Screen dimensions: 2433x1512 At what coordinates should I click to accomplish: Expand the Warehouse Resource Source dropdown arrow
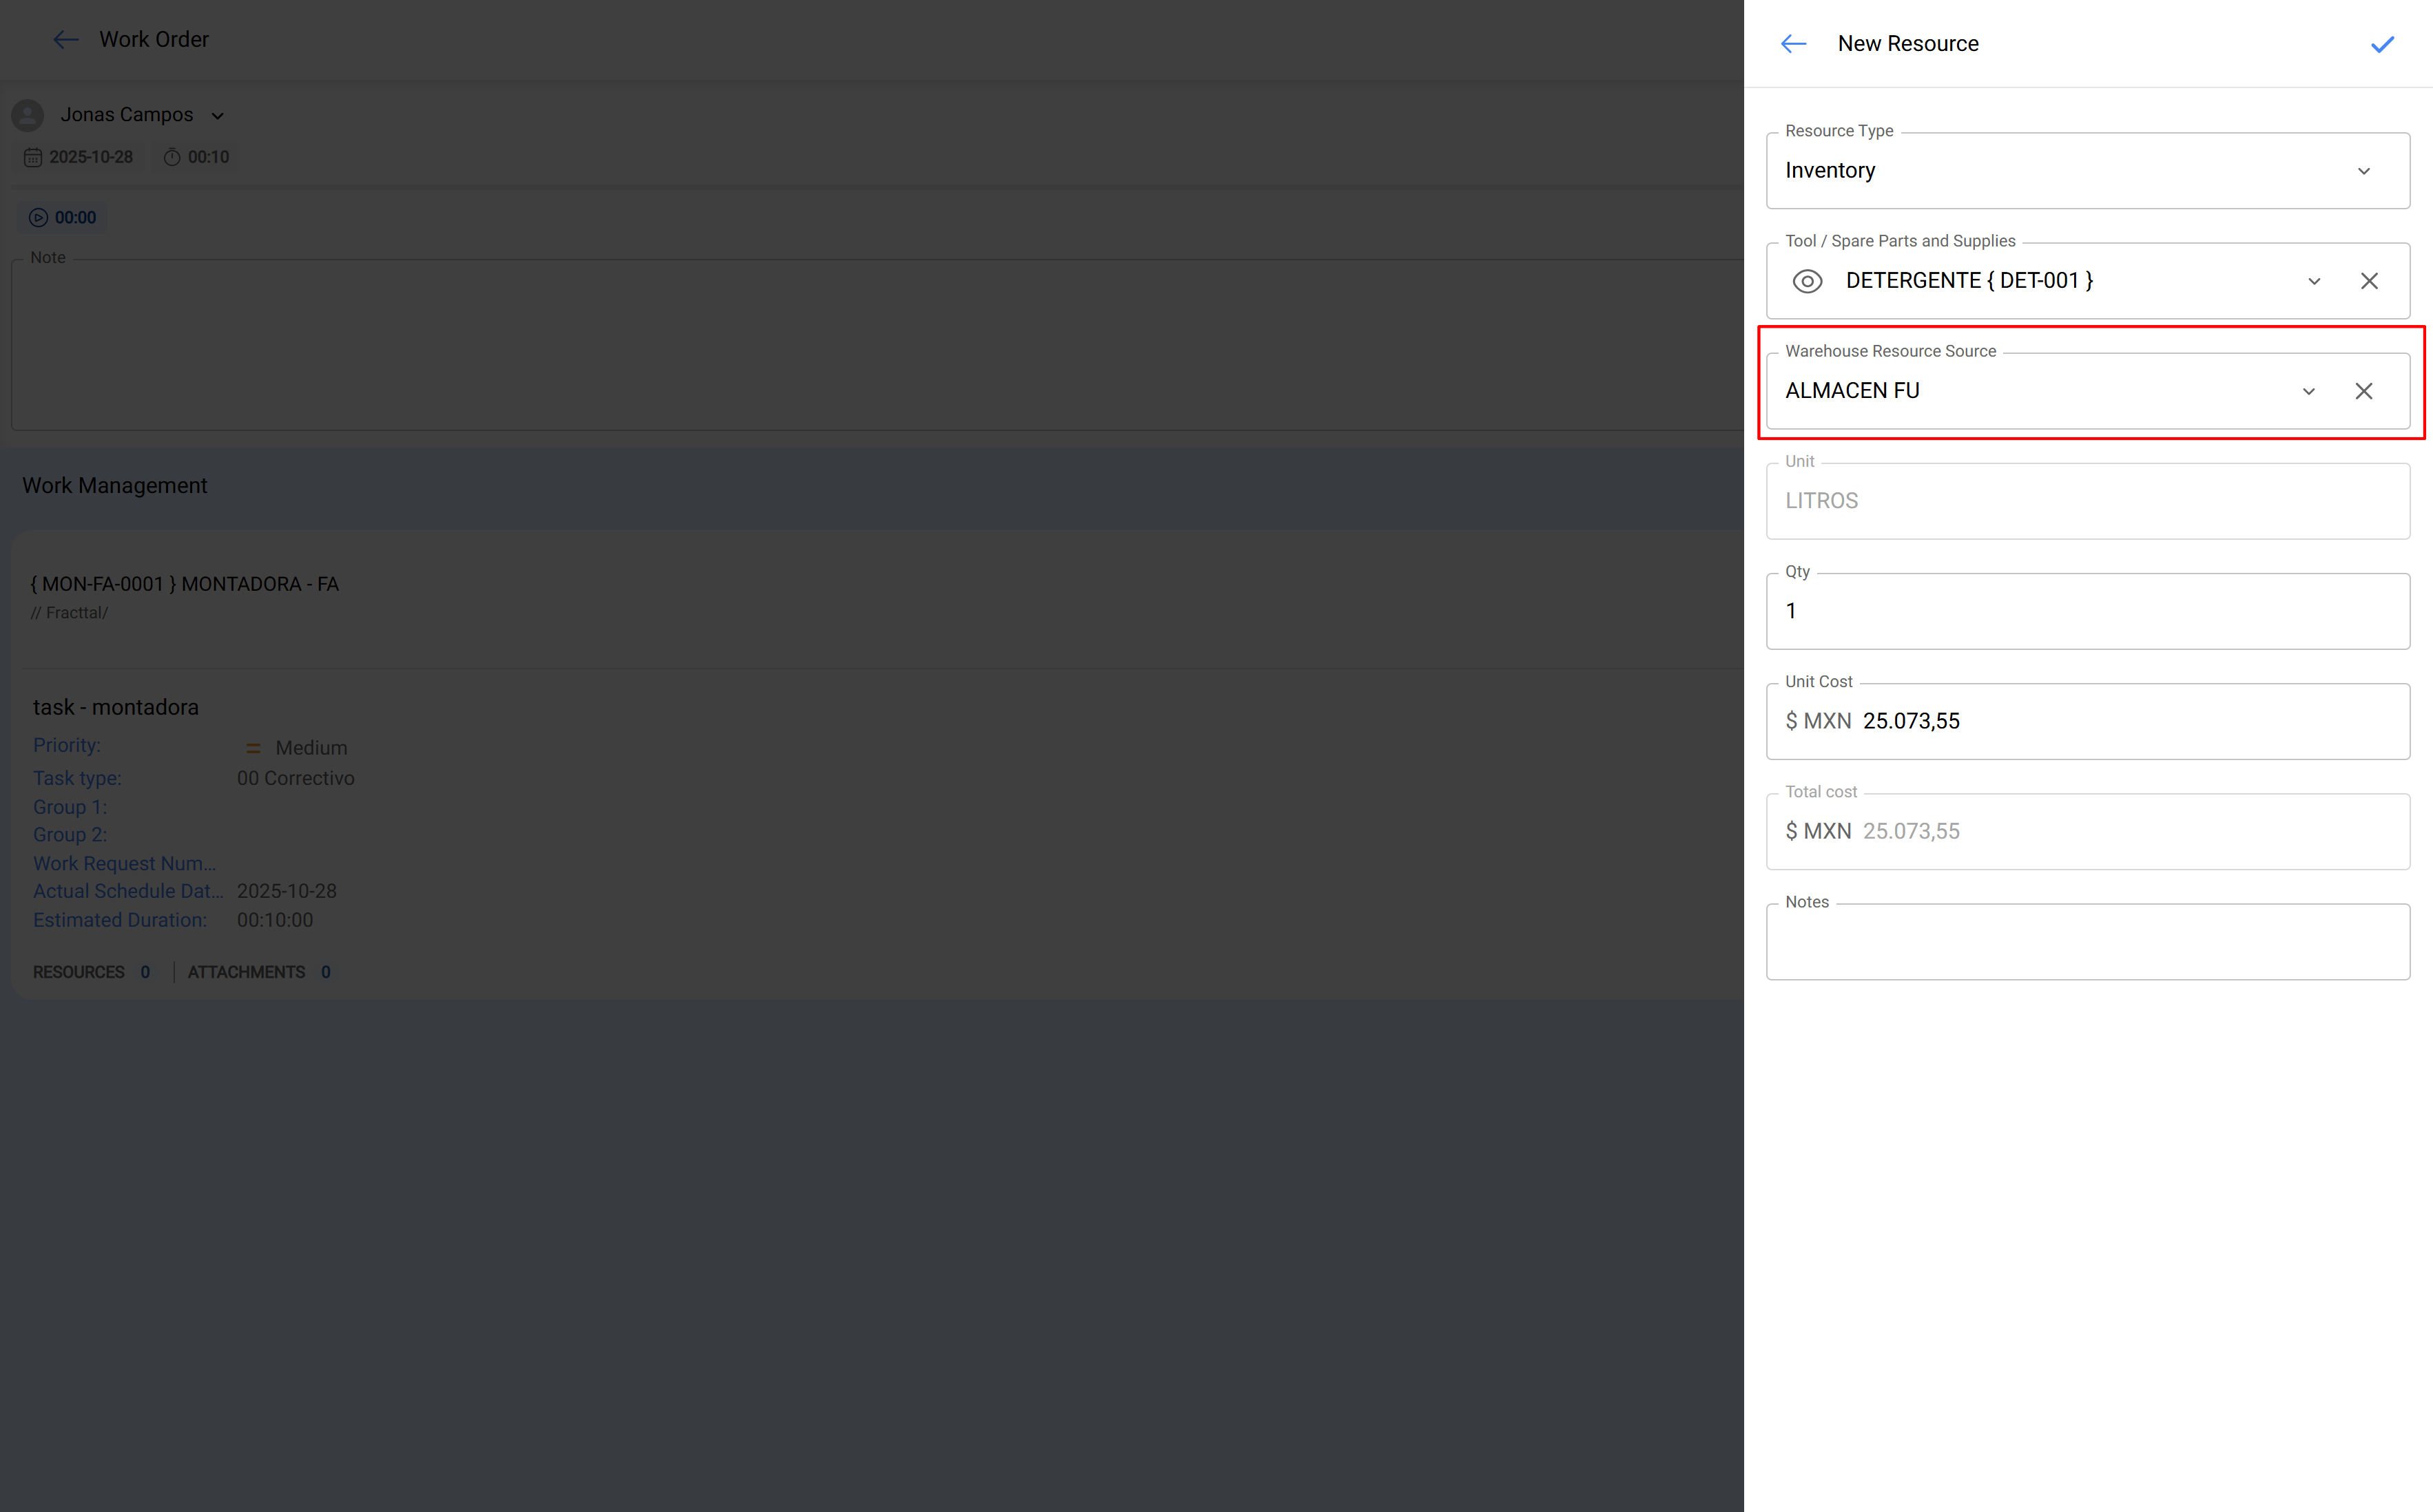tap(2308, 391)
